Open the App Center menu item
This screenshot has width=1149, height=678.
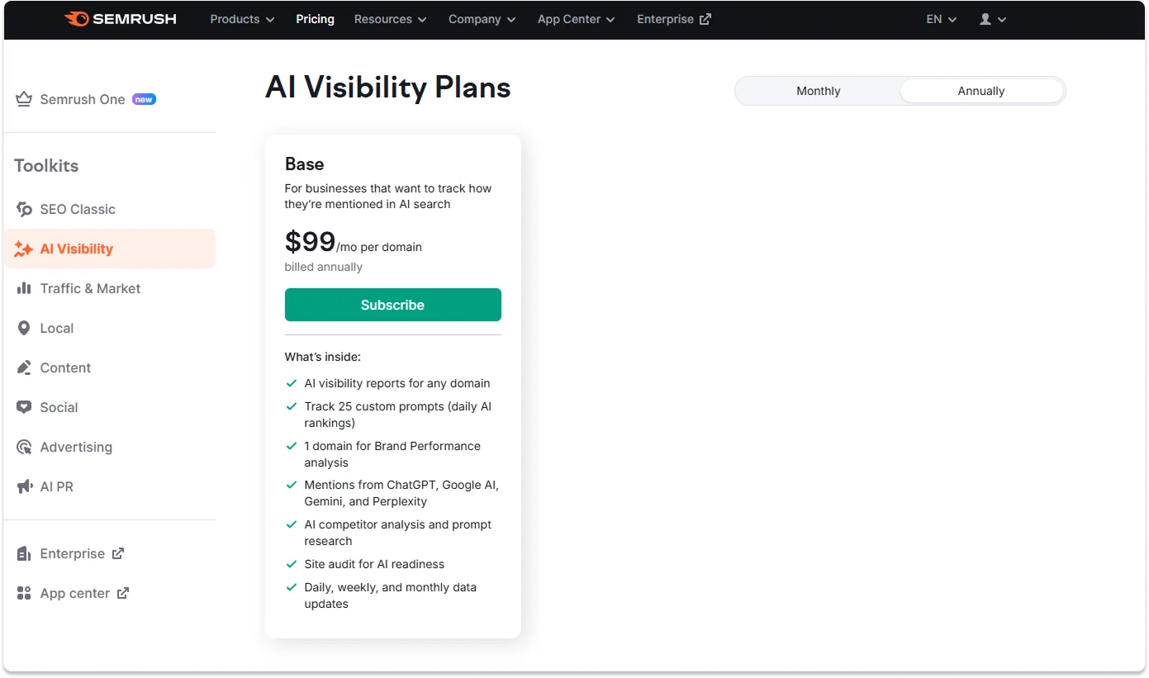[x=575, y=19]
